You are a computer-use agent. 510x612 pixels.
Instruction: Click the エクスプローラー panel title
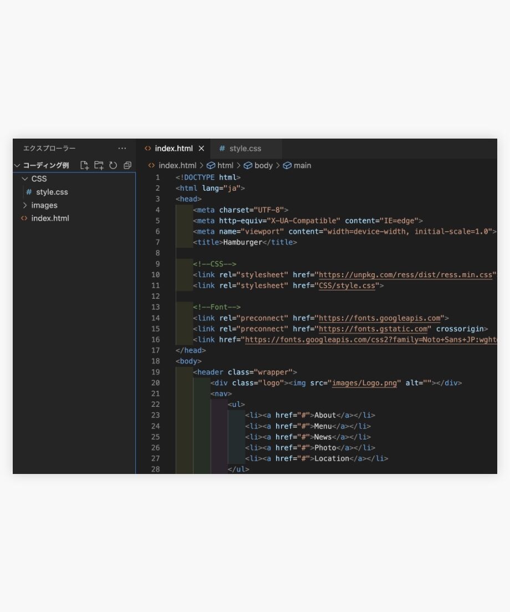[x=49, y=149]
